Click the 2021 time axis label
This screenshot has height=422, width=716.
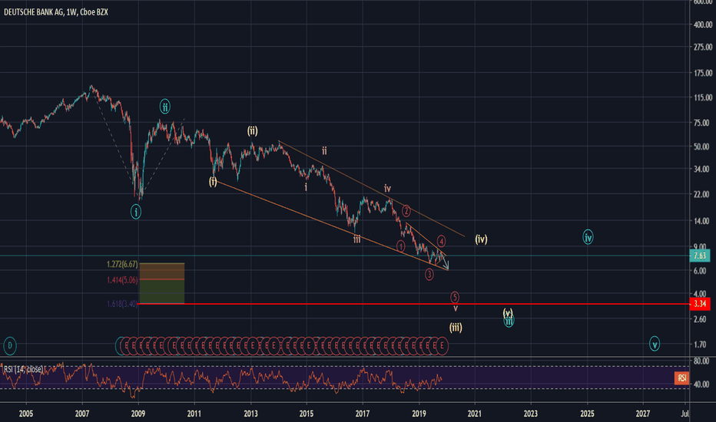click(x=475, y=414)
